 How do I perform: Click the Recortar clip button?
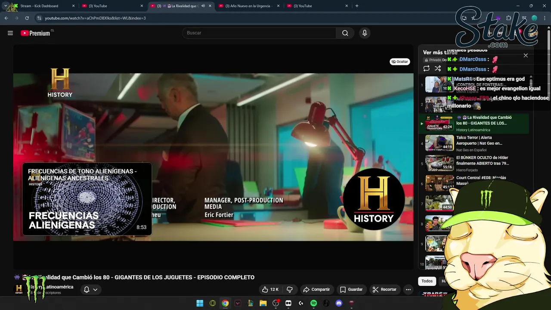384,289
